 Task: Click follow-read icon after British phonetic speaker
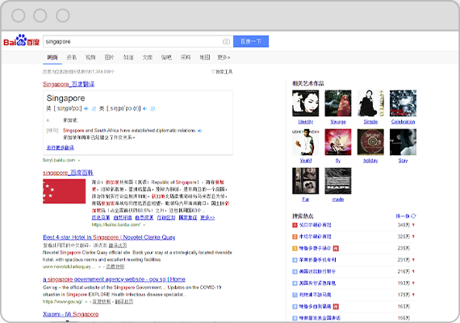pos(94,109)
